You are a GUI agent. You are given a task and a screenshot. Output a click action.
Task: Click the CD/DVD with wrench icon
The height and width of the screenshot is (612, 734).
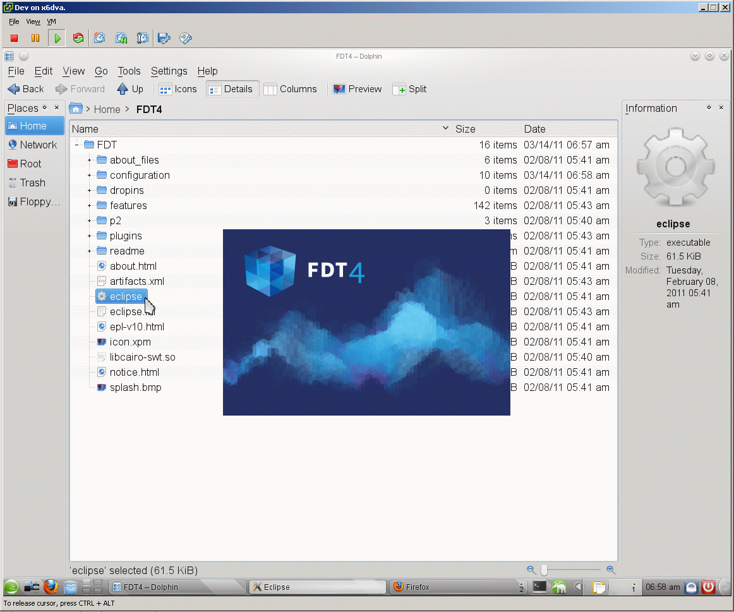pyautogui.click(x=186, y=39)
